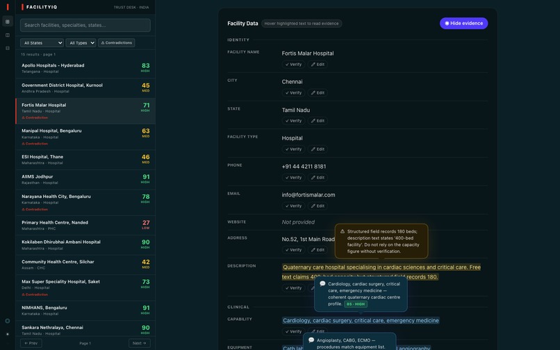Click the TRUST DESK · INDIA label
Image resolution: width=560 pixels, height=350 pixels.
[131, 7]
